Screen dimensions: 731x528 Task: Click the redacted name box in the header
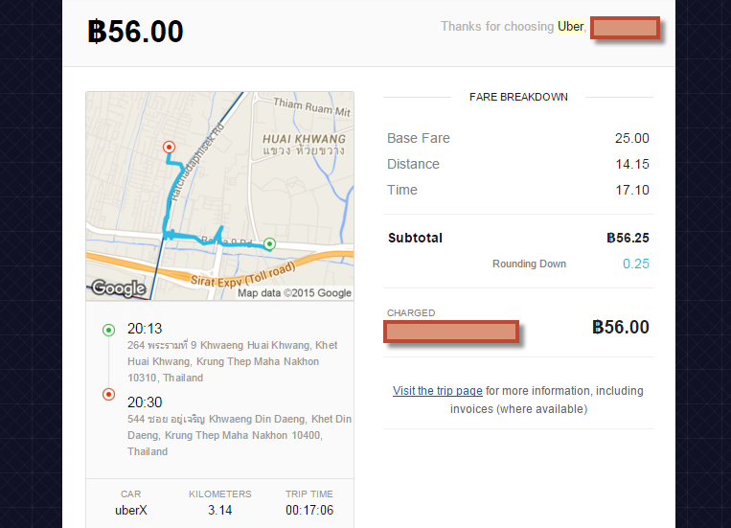pyautogui.click(x=625, y=28)
